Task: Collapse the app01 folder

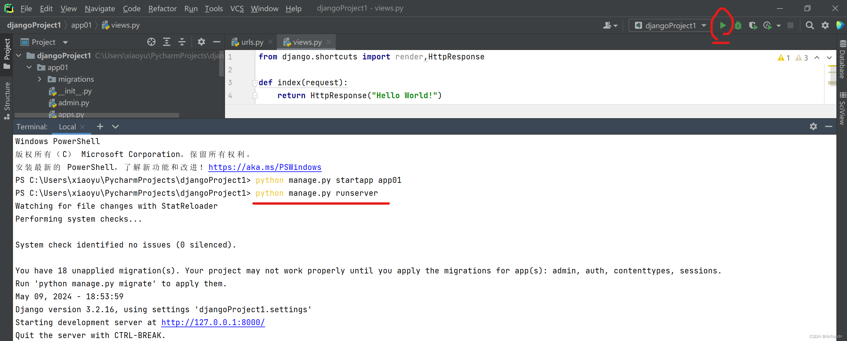Action: [x=29, y=67]
